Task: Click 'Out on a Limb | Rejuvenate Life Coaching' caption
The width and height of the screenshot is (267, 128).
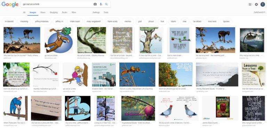Action: (x=136, y=89)
